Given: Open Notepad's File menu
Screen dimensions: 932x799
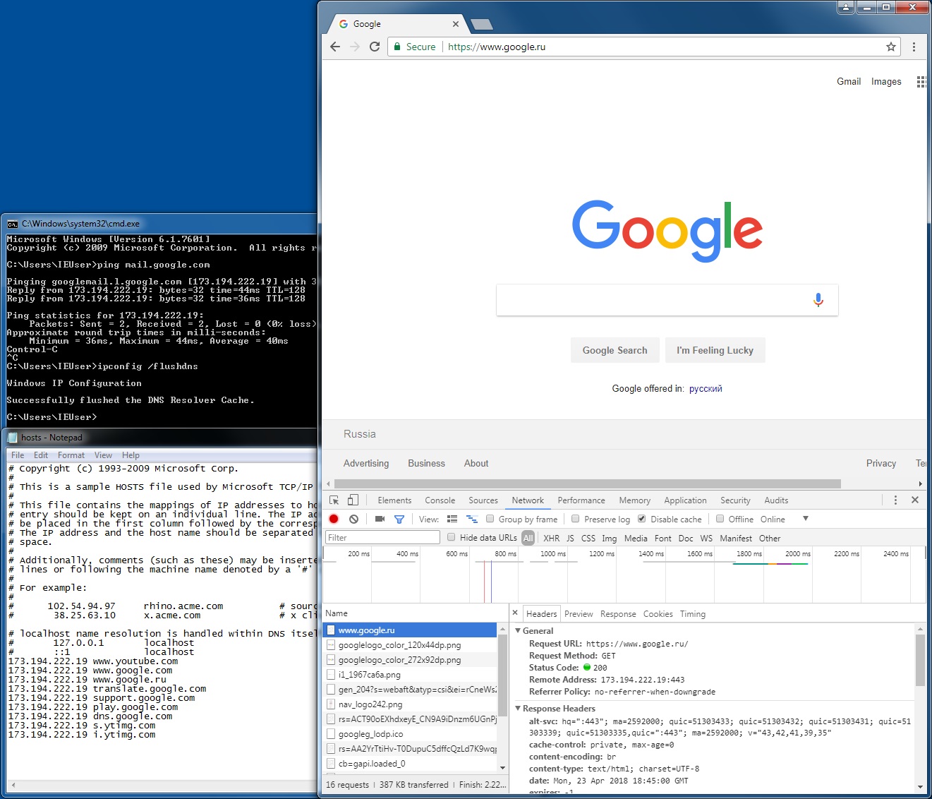Looking at the screenshot, I should [x=18, y=455].
